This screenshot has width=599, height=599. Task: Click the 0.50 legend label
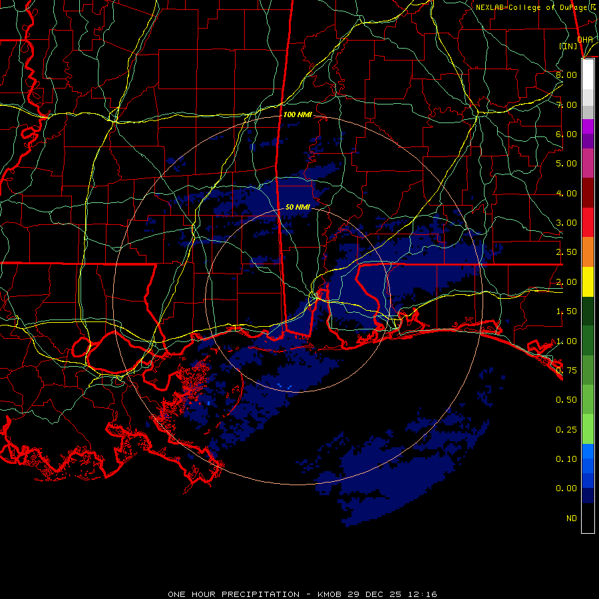click(566, 400)
